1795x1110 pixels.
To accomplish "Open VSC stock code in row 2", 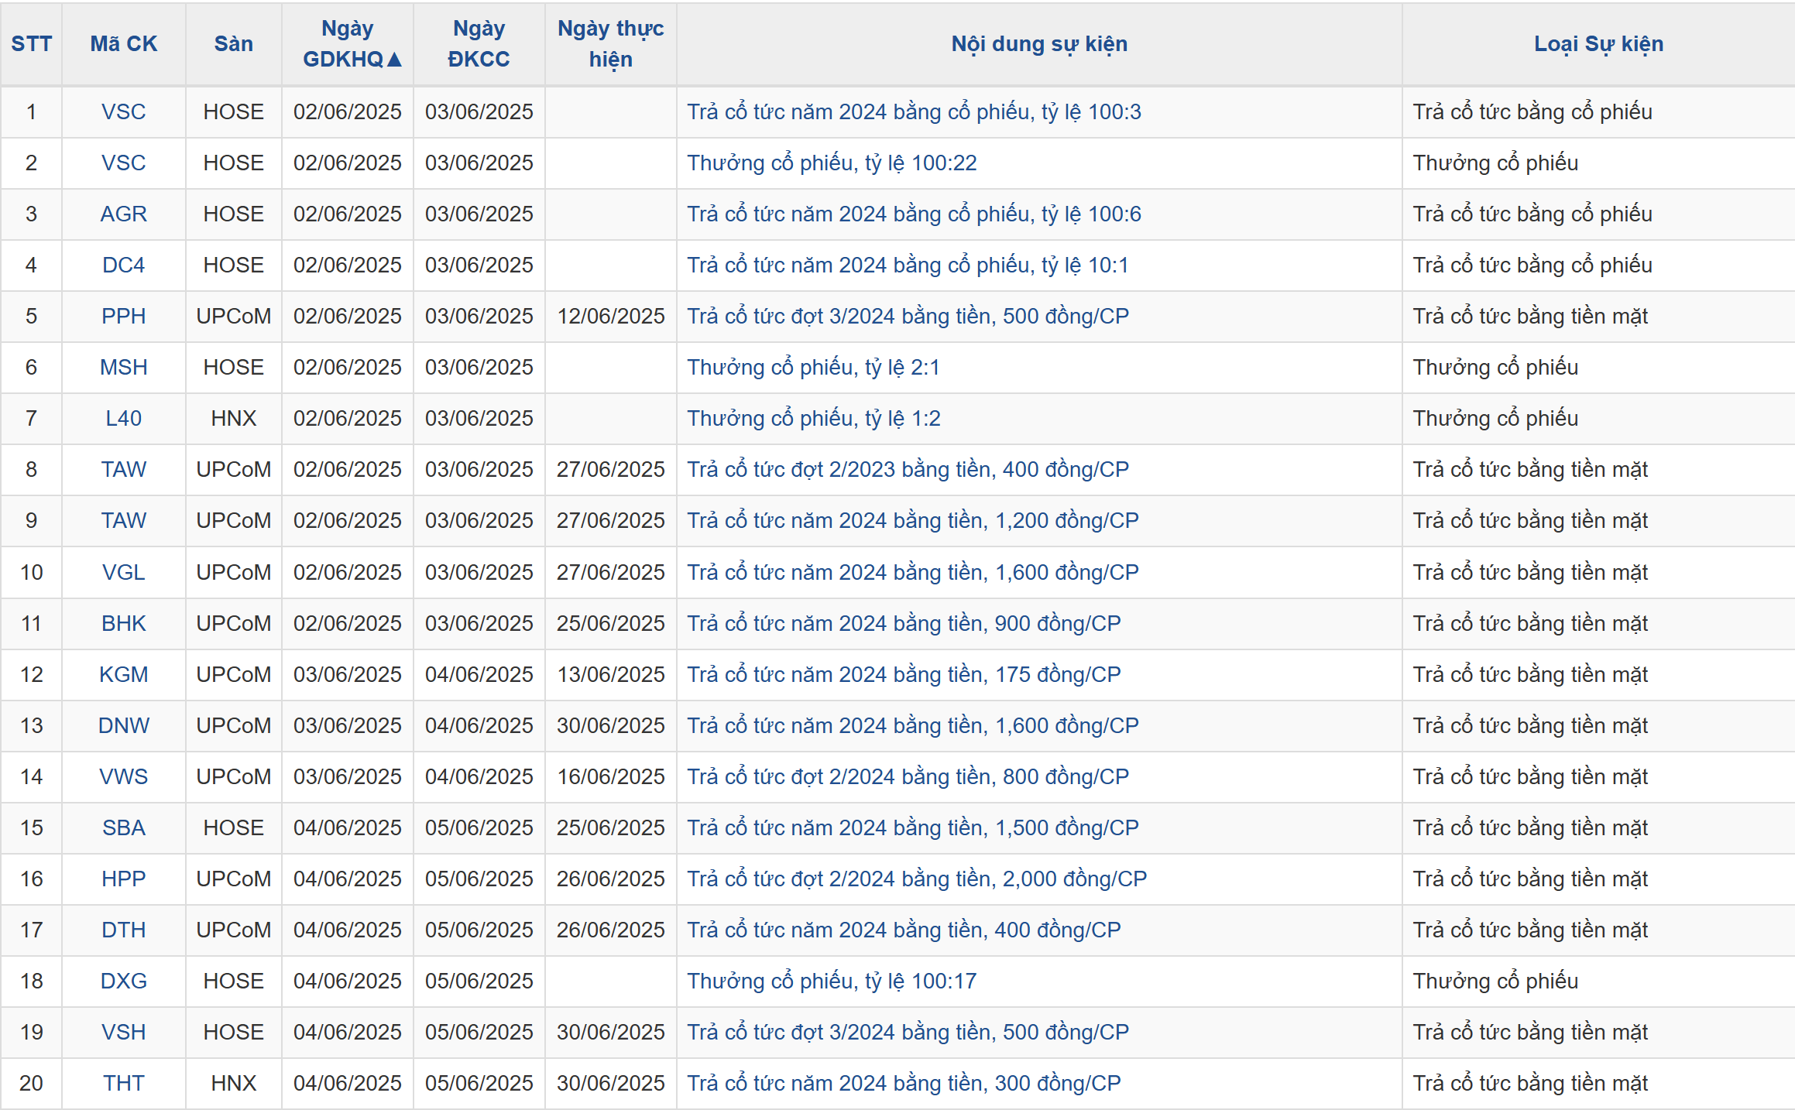I will 124,163.
